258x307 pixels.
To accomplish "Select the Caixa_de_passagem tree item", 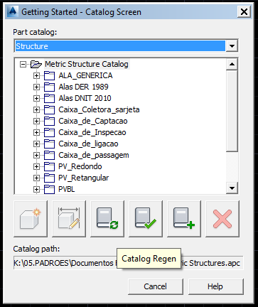I will coord(94,155).
